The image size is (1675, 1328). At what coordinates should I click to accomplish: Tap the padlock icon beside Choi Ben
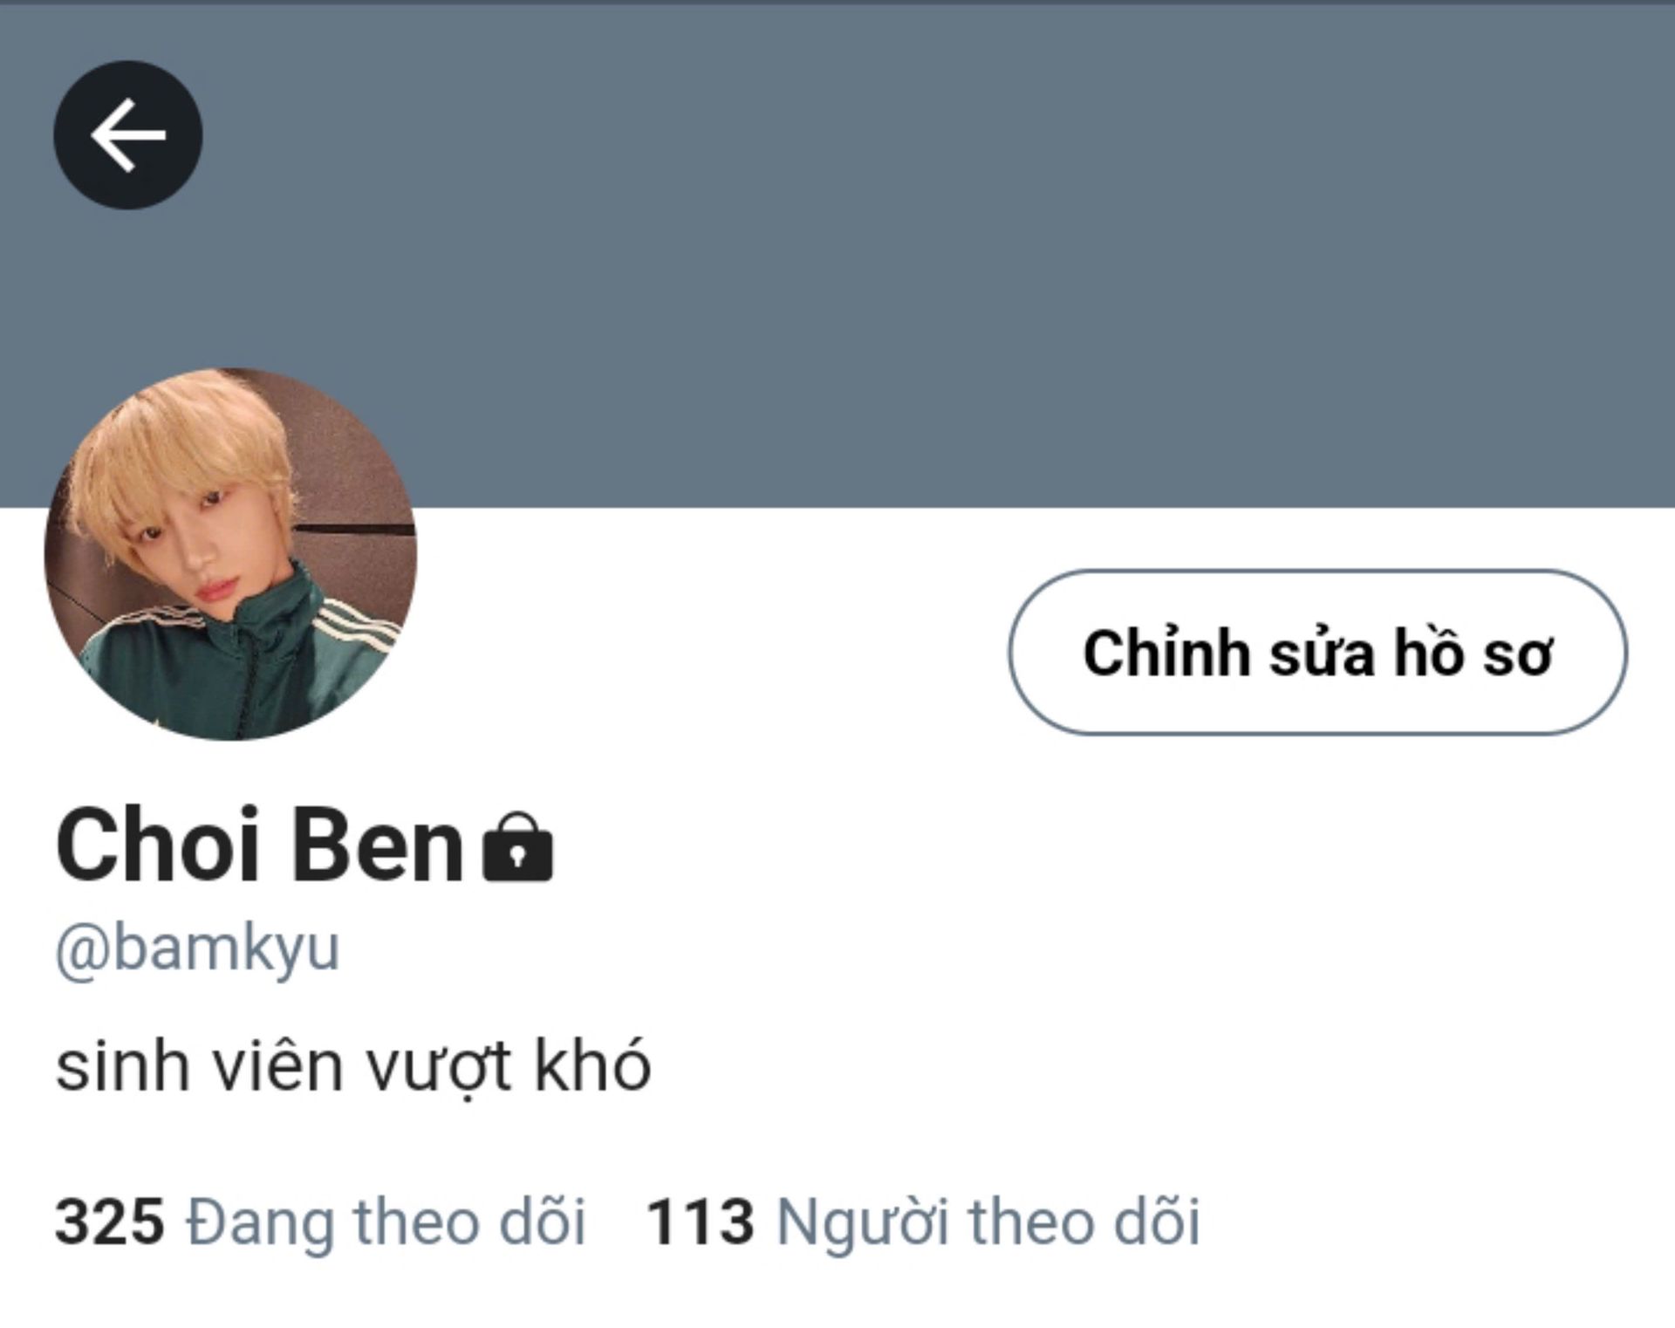tap(518, 846)
